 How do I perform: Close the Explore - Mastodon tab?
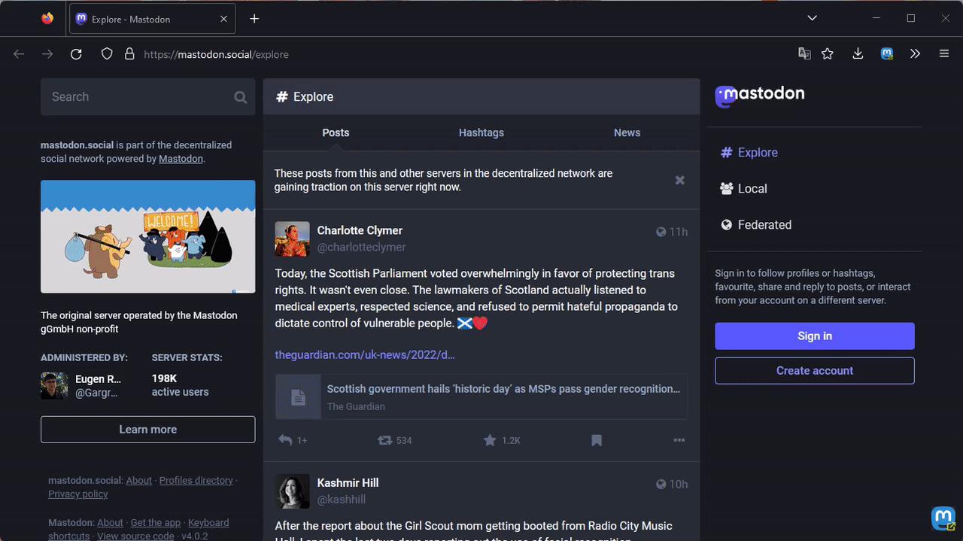pos(223,19)
